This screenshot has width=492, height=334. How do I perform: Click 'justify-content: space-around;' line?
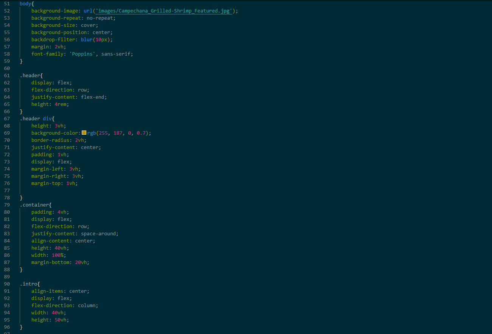[x=75, y=233]
